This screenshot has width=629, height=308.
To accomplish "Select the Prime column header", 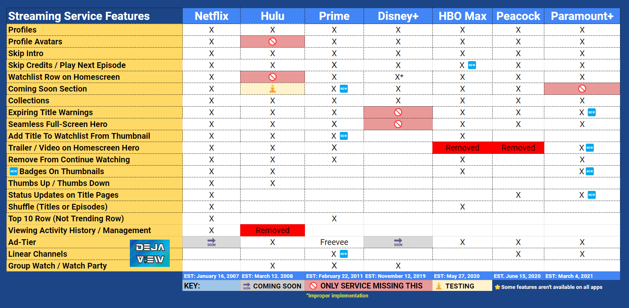I will pos(334,16).
